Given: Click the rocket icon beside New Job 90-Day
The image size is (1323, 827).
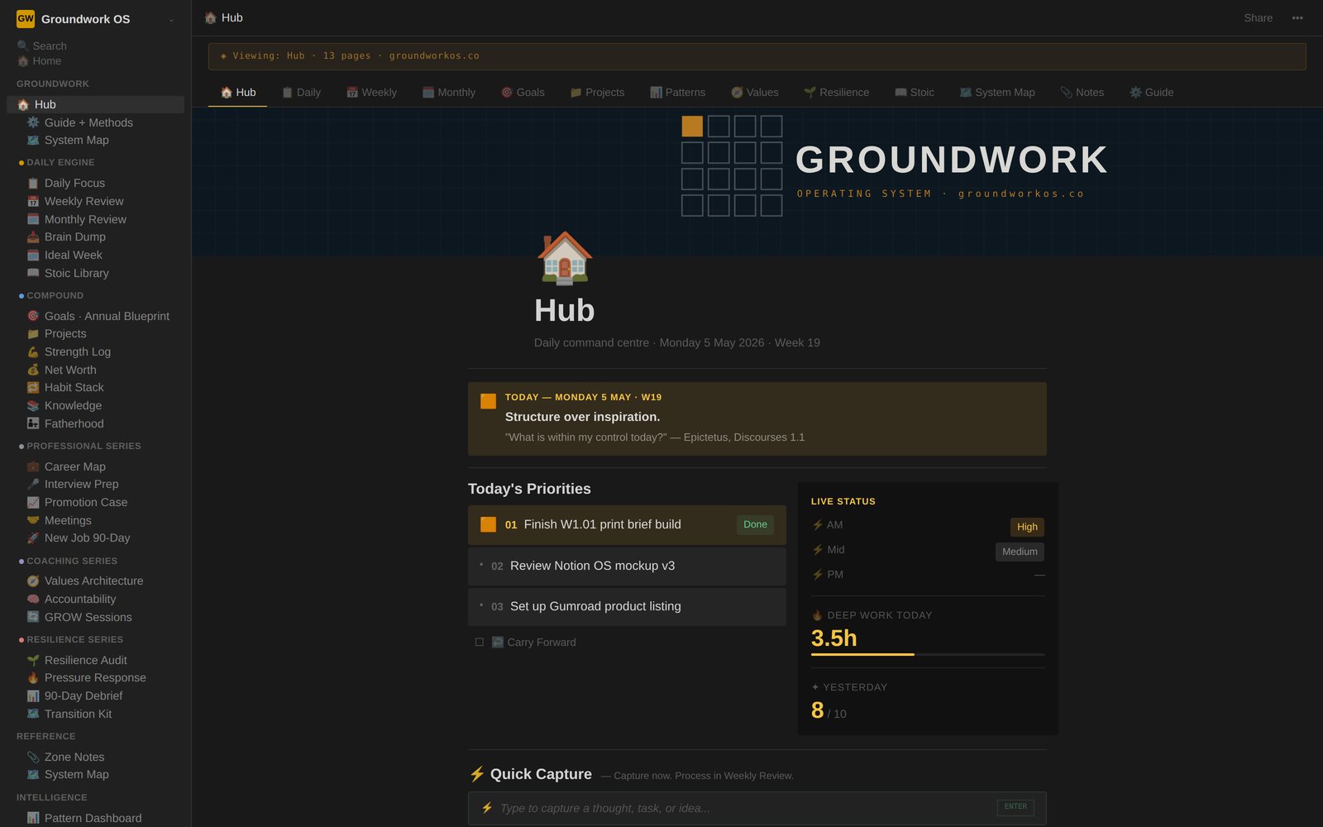Looking at the screenshot, I should tap(33, 538).
